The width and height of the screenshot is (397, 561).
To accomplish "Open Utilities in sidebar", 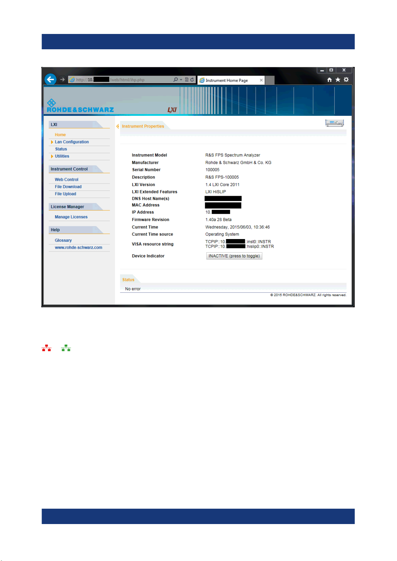I will [62, 156].
